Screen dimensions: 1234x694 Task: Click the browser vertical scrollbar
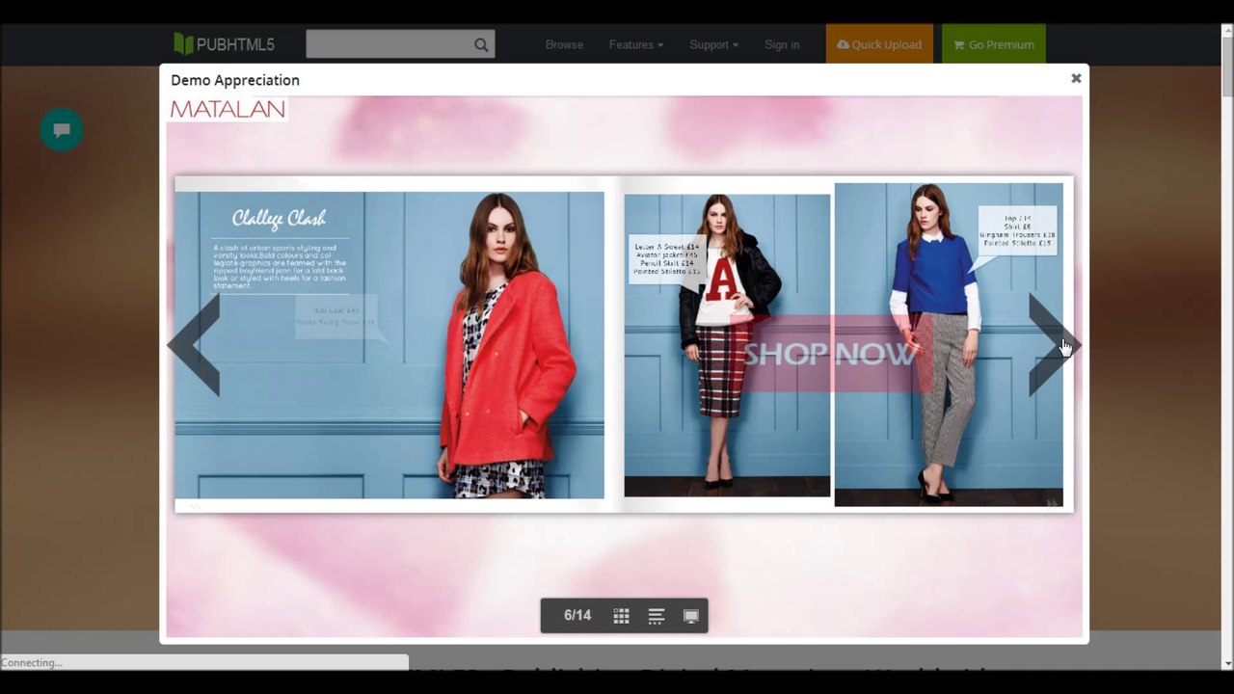click(x=1226, y=347)
